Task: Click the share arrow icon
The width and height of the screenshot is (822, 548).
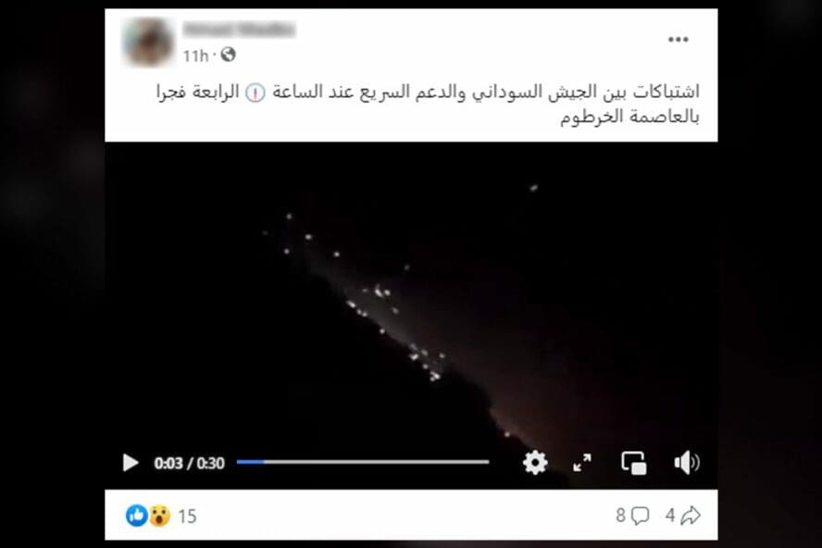Action: 691,516
